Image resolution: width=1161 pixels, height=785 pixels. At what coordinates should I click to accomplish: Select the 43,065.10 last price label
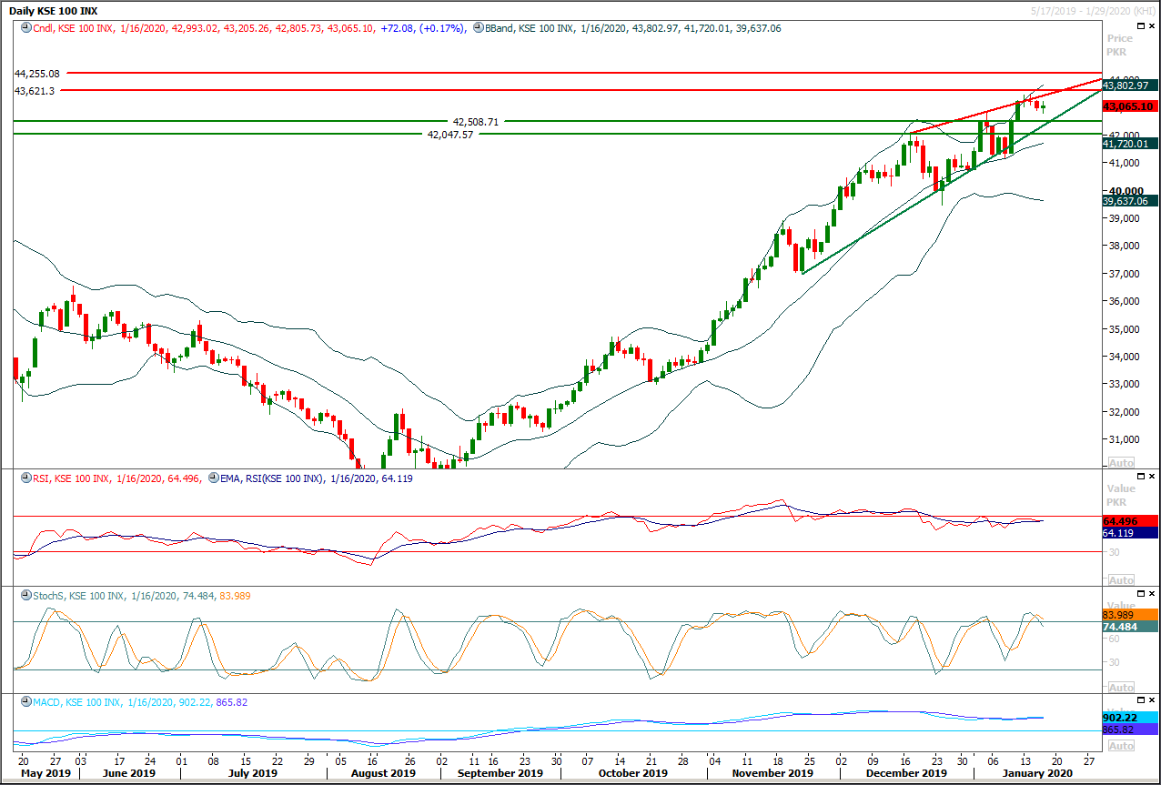[x=1129, y=106]
